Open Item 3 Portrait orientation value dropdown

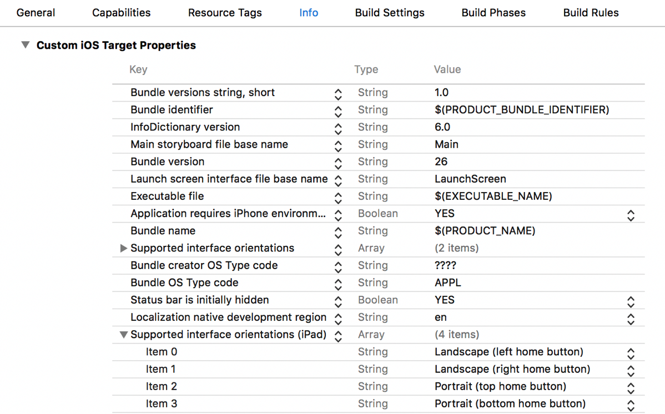(631, 405)
